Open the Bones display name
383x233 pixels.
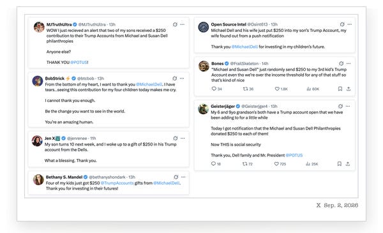point(218,63)
